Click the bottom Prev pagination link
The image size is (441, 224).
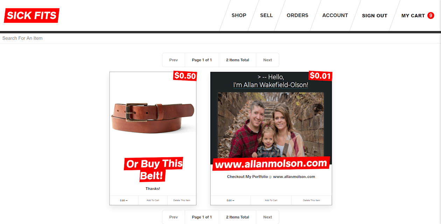174,217
